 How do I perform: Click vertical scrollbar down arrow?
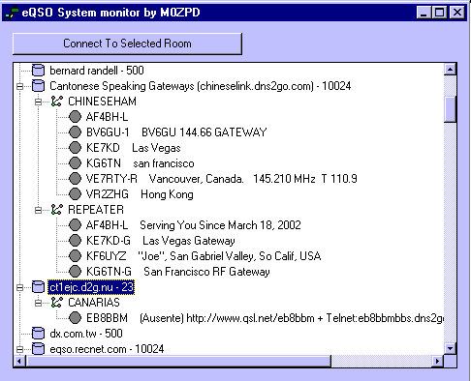[450, 348]
